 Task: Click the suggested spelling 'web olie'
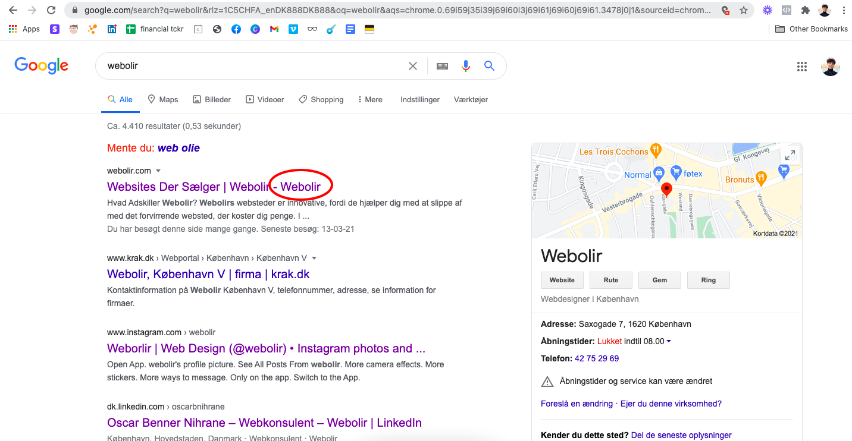178,148
